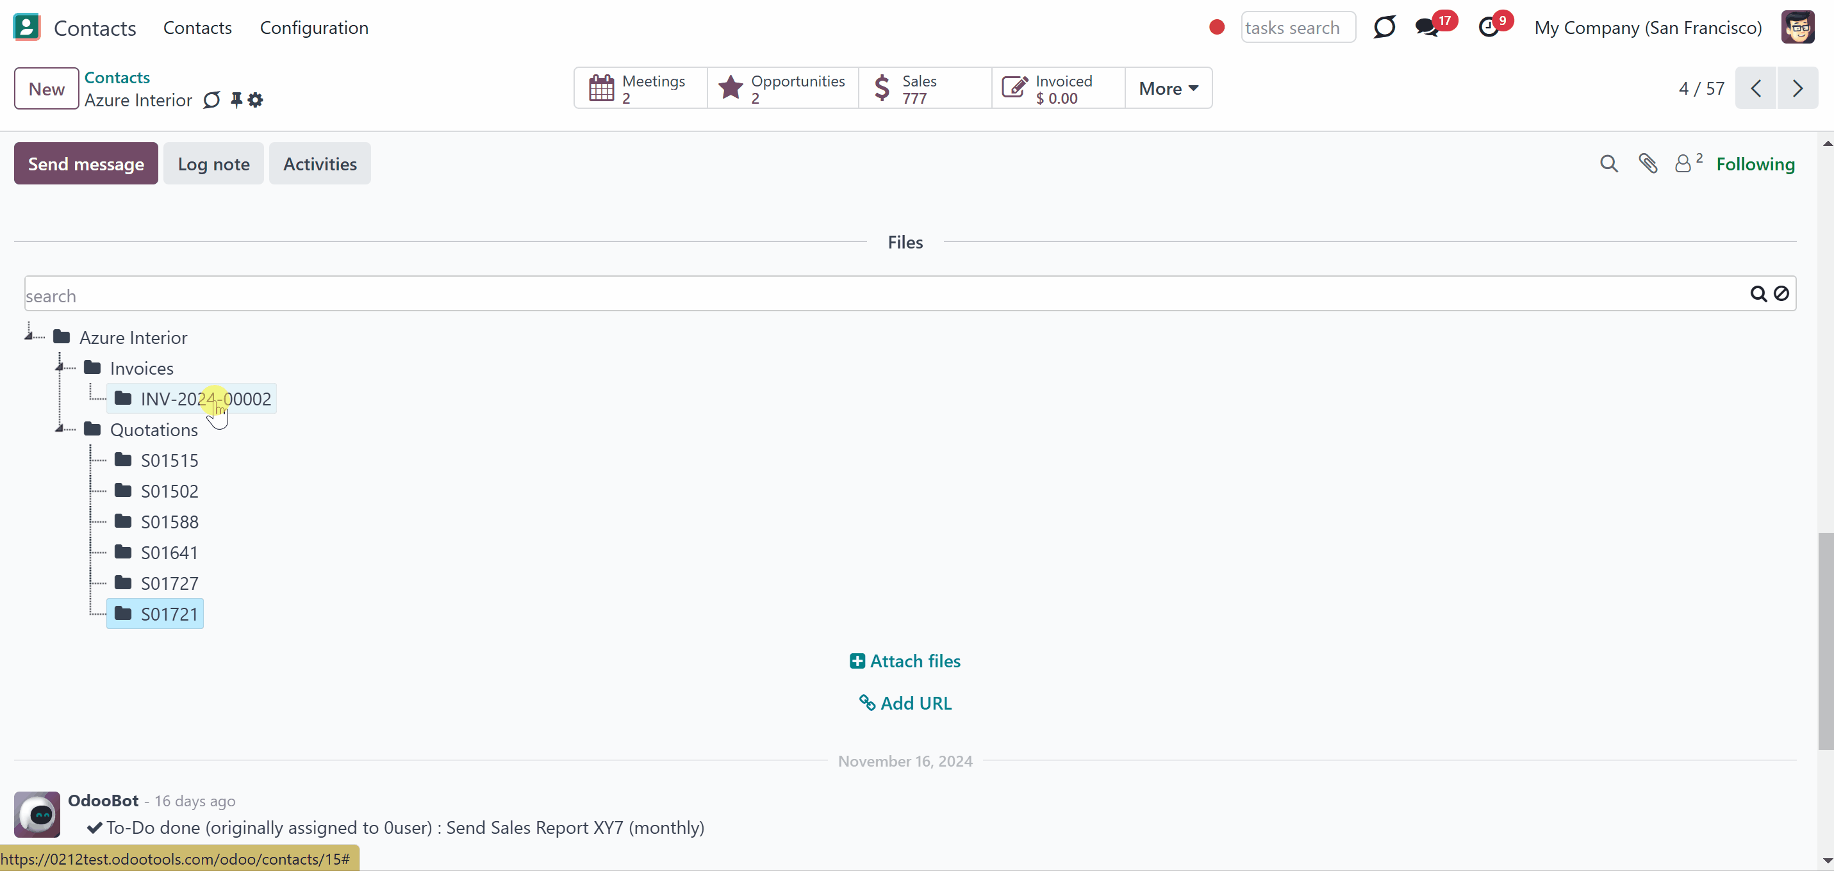Open the user avatar menu
The width and height of the screenshot is (1834, 871).
pos(1797,27)
